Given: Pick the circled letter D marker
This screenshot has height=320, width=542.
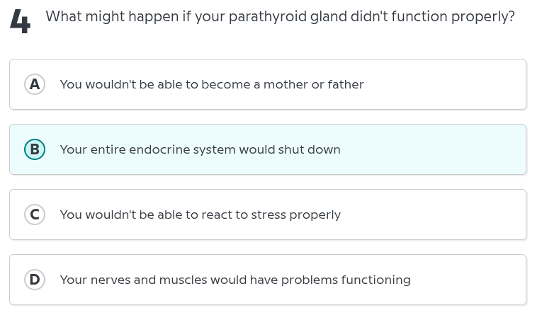Looking at the screenshot, I should click(35, 280).
